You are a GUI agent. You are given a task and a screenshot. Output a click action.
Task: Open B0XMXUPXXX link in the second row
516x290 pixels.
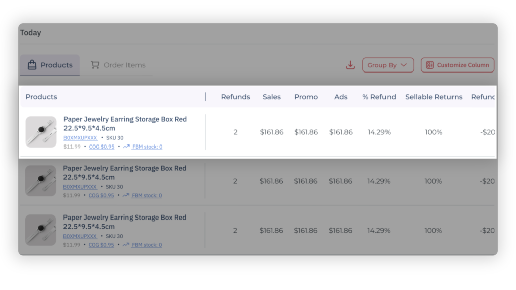80,187
